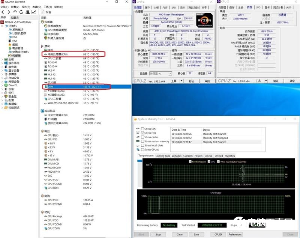Click the up arrow icon in AIDA64 toolbar
The height and width of the screenshot is (238, 300).
[15, 12]
